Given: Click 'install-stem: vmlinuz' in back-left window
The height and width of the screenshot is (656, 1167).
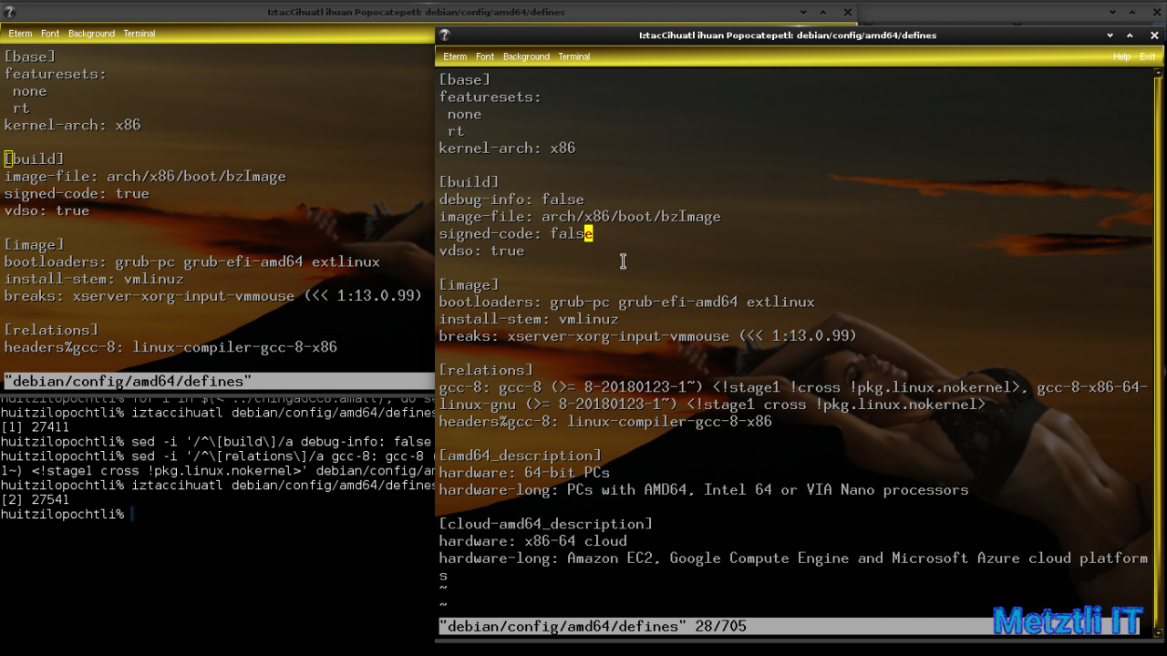Looking at the screenshot, I should click(94, 280).
